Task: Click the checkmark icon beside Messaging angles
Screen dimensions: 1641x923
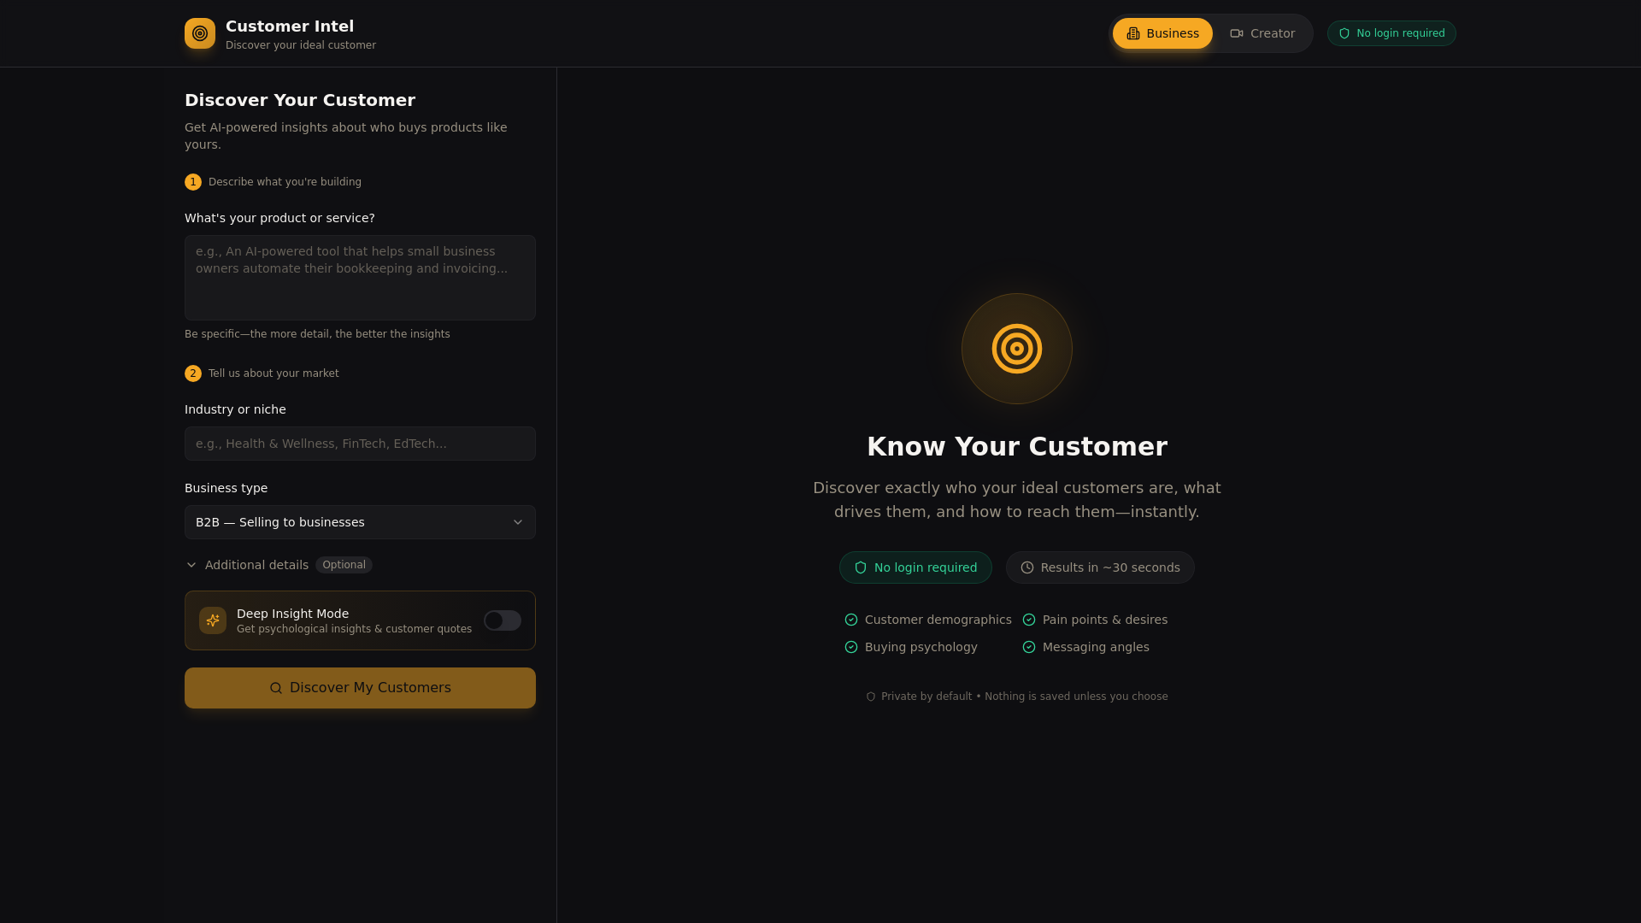Action: click(x=1029, y=647)
